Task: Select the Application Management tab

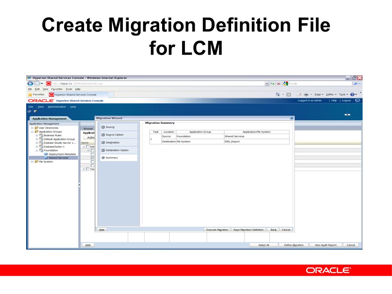Action: (49, 119)
